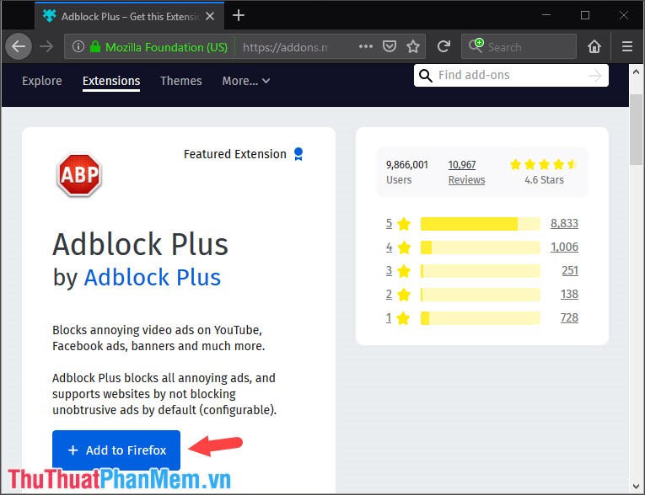This screenshot has height=495, width=645.
Task: Open the 10,967 Reviews link
Action: coord(466,172)
